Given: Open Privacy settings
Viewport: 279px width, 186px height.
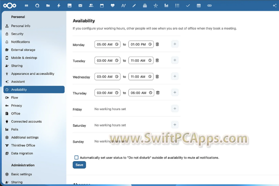Looking at the screenshot, I should click(x=34, y=105).
